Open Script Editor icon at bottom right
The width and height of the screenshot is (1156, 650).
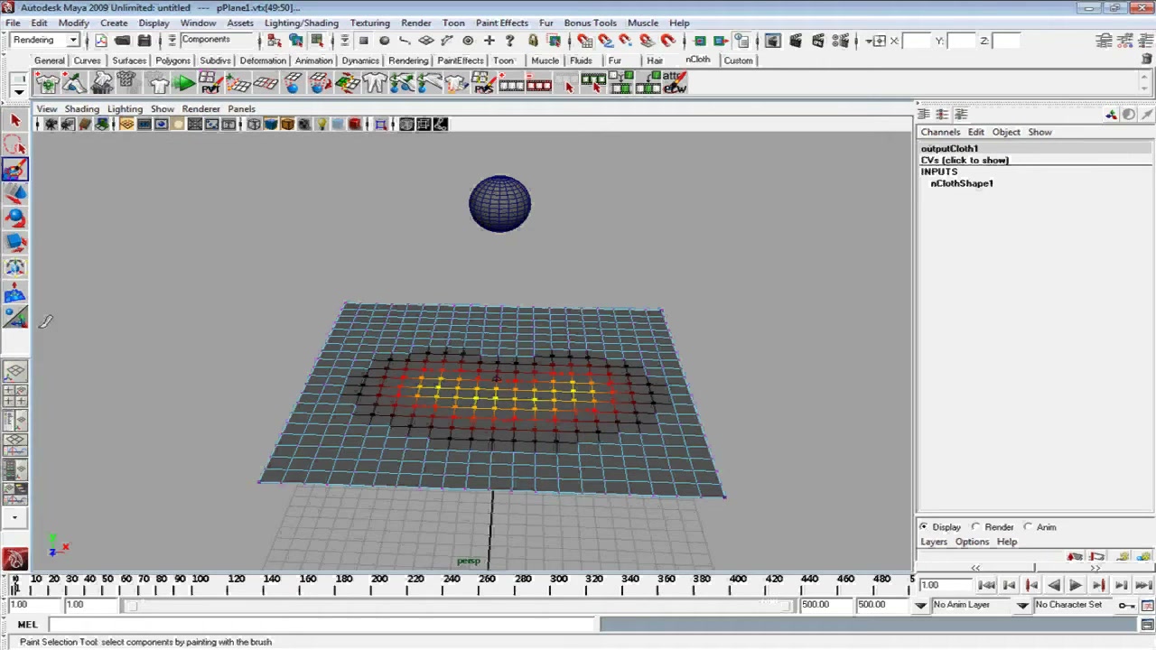click(1147, 624)
